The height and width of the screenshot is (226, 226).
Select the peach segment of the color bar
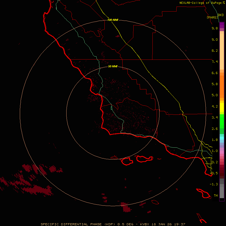[222, 51]
